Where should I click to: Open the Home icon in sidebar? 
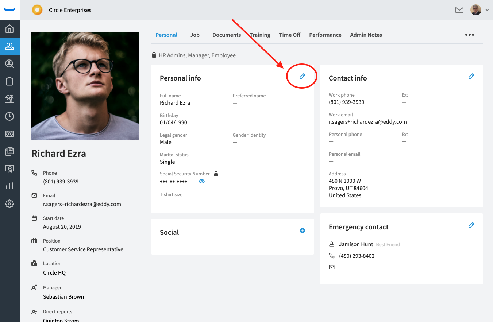click(9, 29)
